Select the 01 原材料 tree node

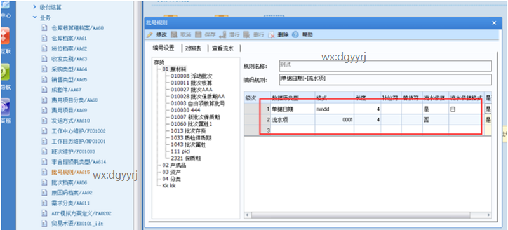tap(174, 69)
